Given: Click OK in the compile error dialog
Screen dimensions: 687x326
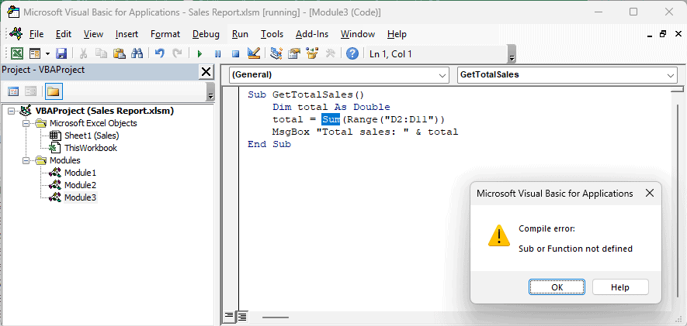Looking at the screenshot, I should (x=557, y=287).
